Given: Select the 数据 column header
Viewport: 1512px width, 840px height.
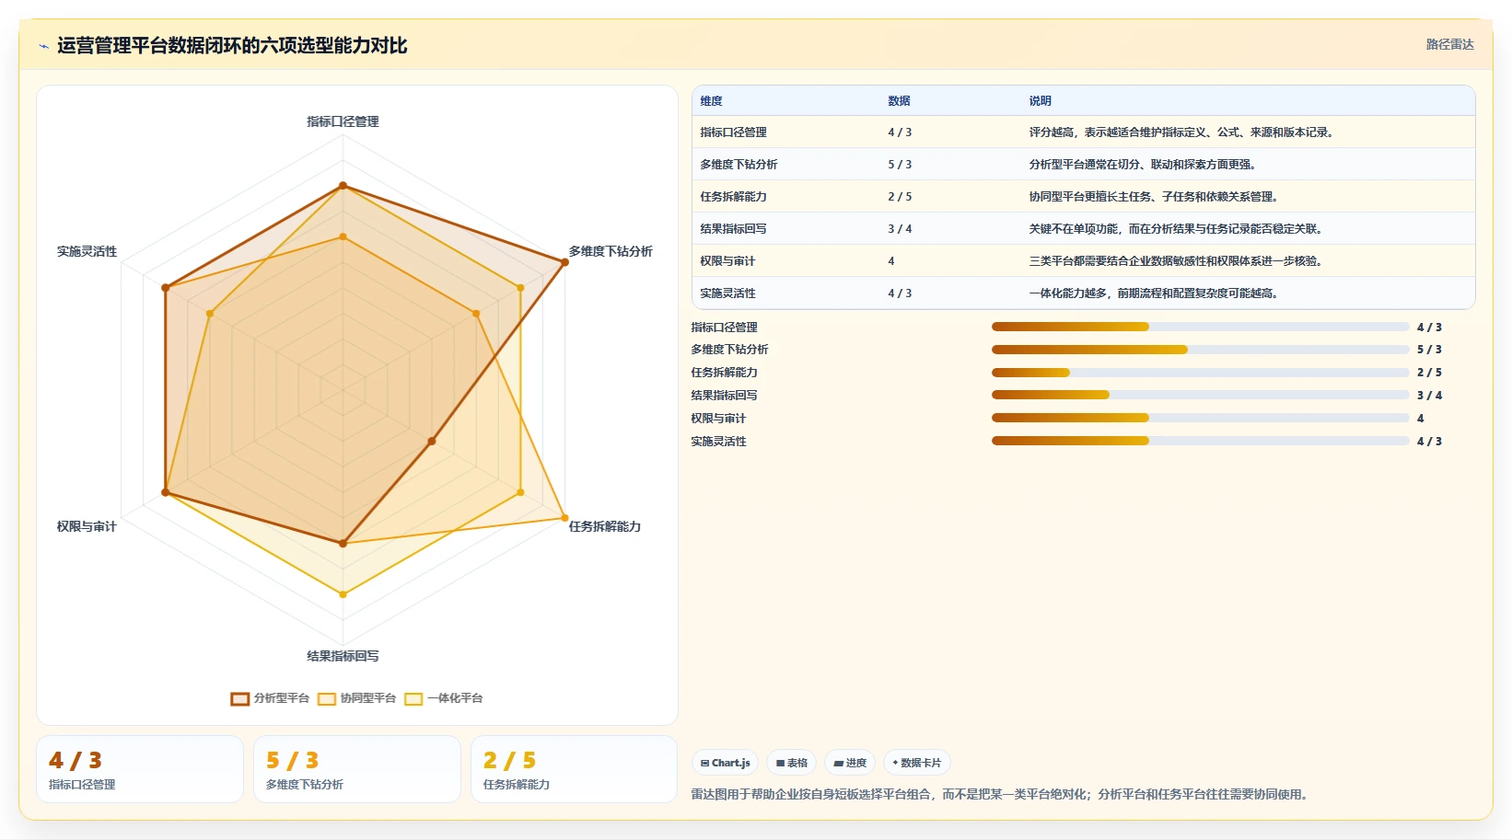Looking at the screenshot, I should pos(899,101).
